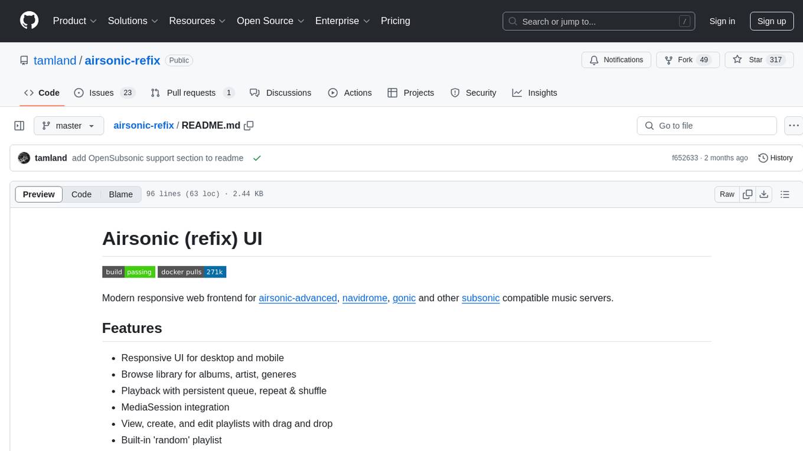This screenshot has height=451, width=803.
Task: Click 'MediaSession integration' list item
Action: click(175, 407)
